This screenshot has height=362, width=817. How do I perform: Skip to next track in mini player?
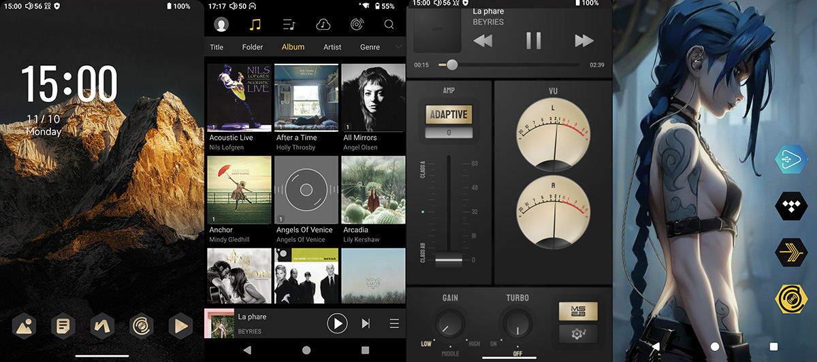tap(366, 324)
